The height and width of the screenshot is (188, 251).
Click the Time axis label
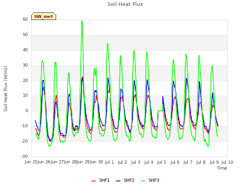click(222, 168)
